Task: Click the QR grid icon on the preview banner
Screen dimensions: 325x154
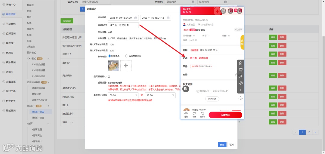Action: tap(223, 11)
